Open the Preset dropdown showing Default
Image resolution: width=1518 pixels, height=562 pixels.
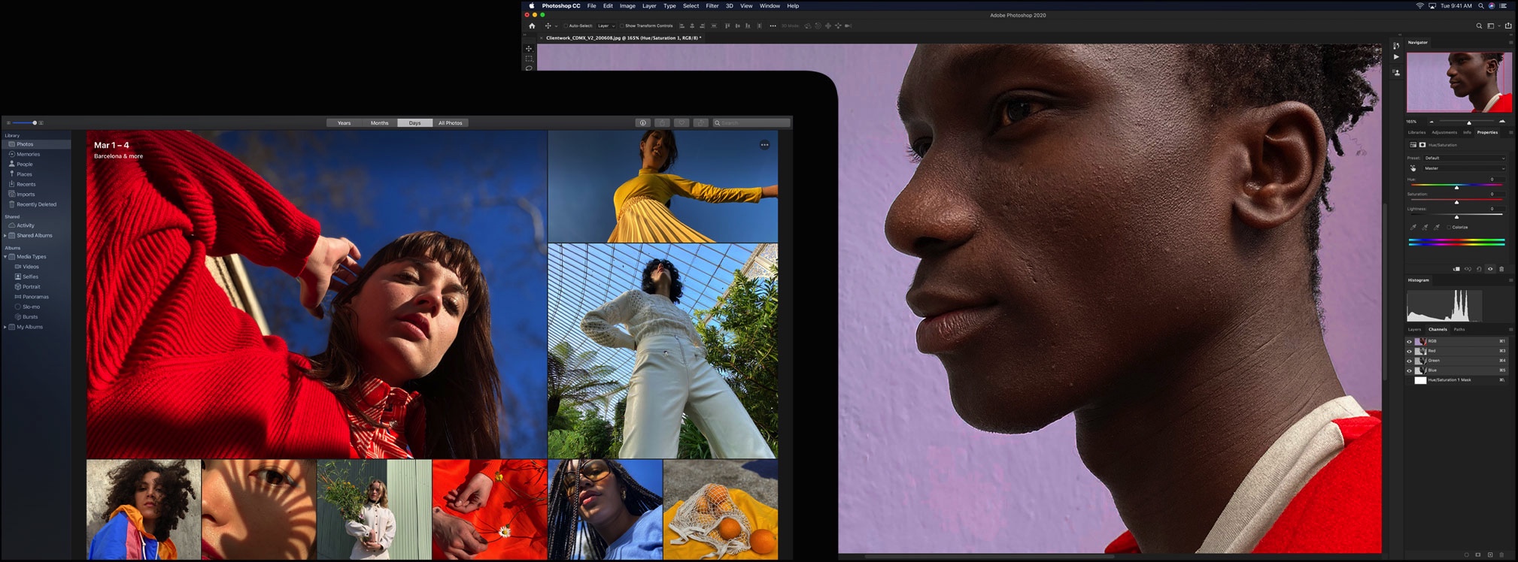click(x=1464, y=158)
